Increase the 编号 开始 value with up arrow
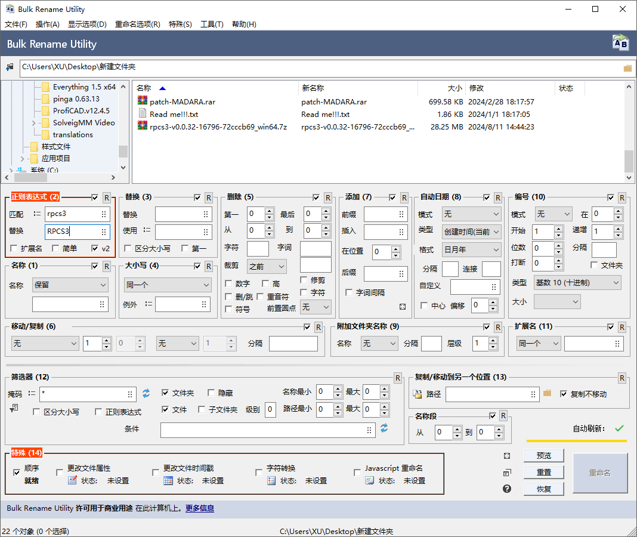Screen dimensions: 637x537 click(x=559, y=229)
